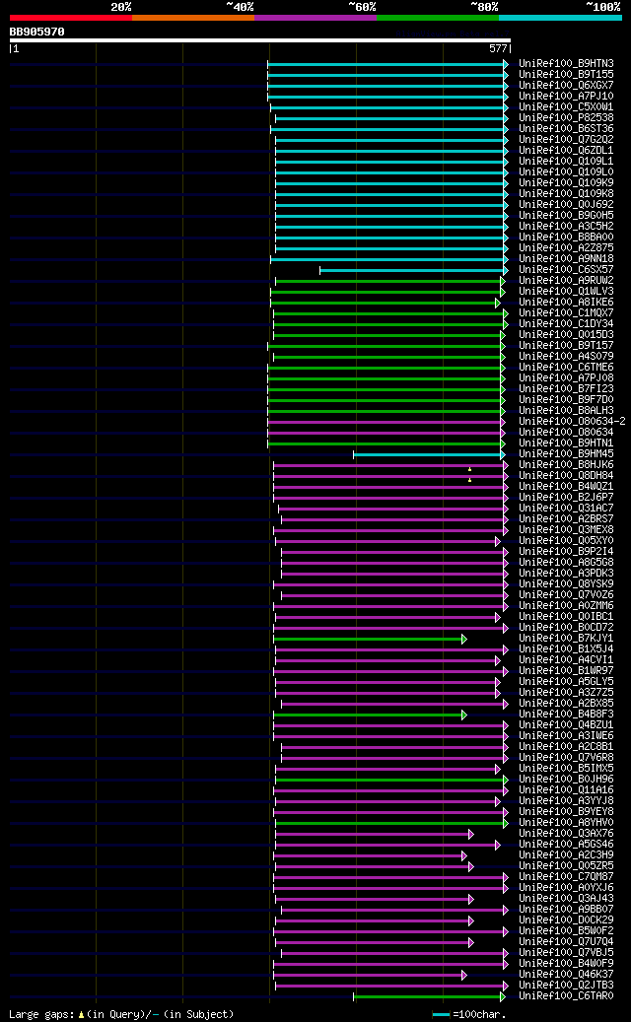631x1022 pixels.
Task: Open the UniRef100_A2BX85 hit label
Action: coord(566,703)
